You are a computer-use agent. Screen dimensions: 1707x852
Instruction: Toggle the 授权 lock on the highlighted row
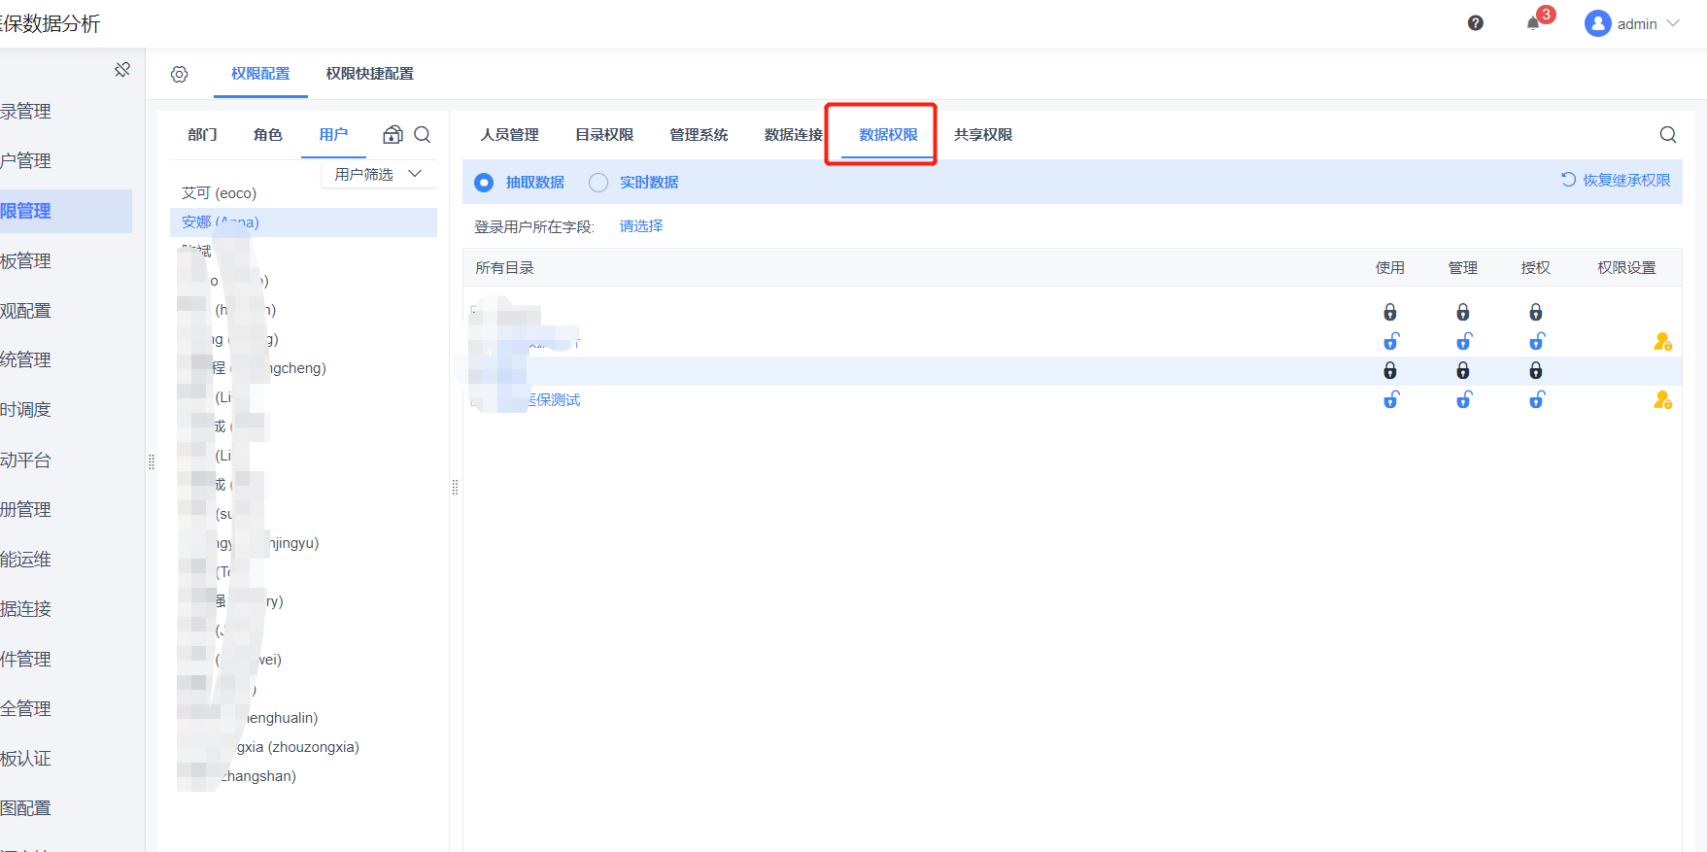point(1536,370)
